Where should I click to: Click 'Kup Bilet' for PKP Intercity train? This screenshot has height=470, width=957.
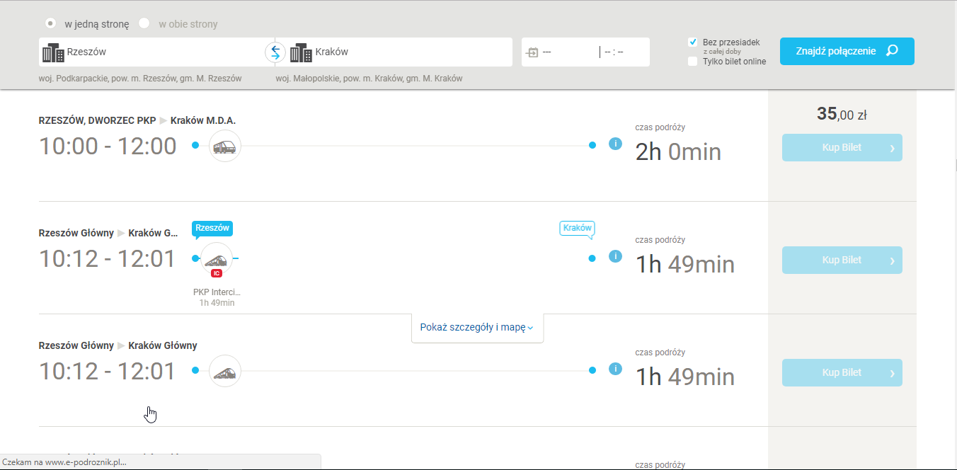(x=842, y=260)
